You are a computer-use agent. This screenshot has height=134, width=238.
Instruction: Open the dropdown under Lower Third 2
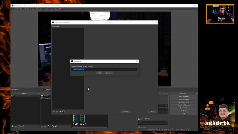pos(153,122)
